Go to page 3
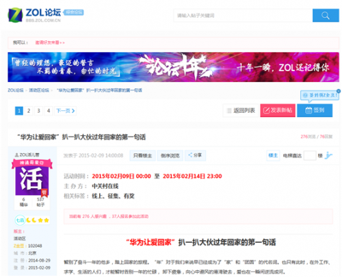The height and width of the screenshot is (277, 342). [x=38, y=111]
